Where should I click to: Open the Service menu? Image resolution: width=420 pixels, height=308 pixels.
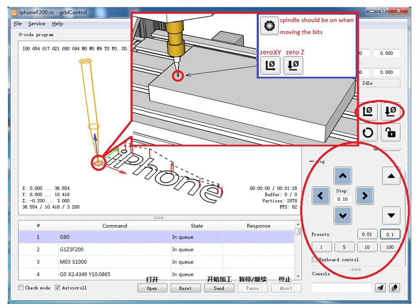pyautogui.click(x=37, y=24)
